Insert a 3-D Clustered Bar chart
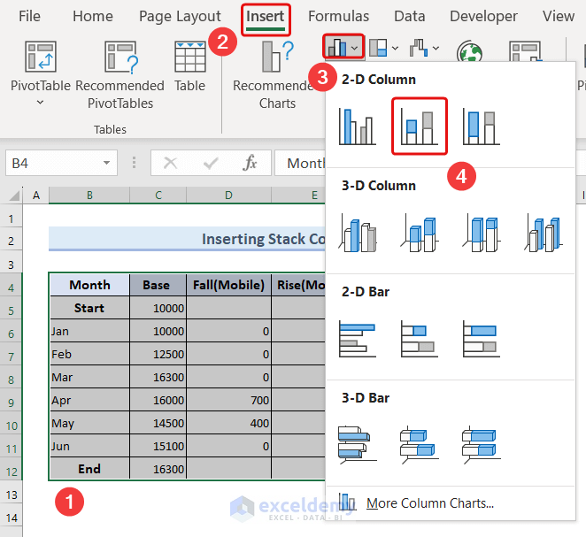Viewport: 586px width, 537px height. click(x=358, y=444)
